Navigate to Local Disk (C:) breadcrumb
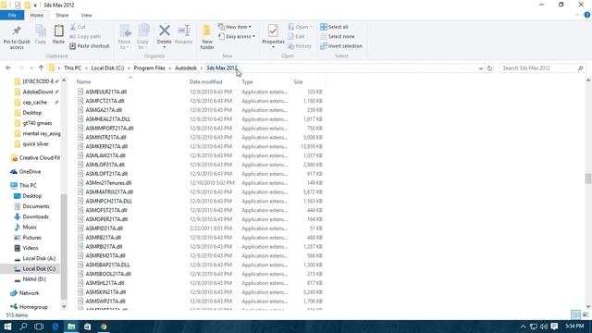The height and width of the screenshot is (333, 592). point(107,68)
